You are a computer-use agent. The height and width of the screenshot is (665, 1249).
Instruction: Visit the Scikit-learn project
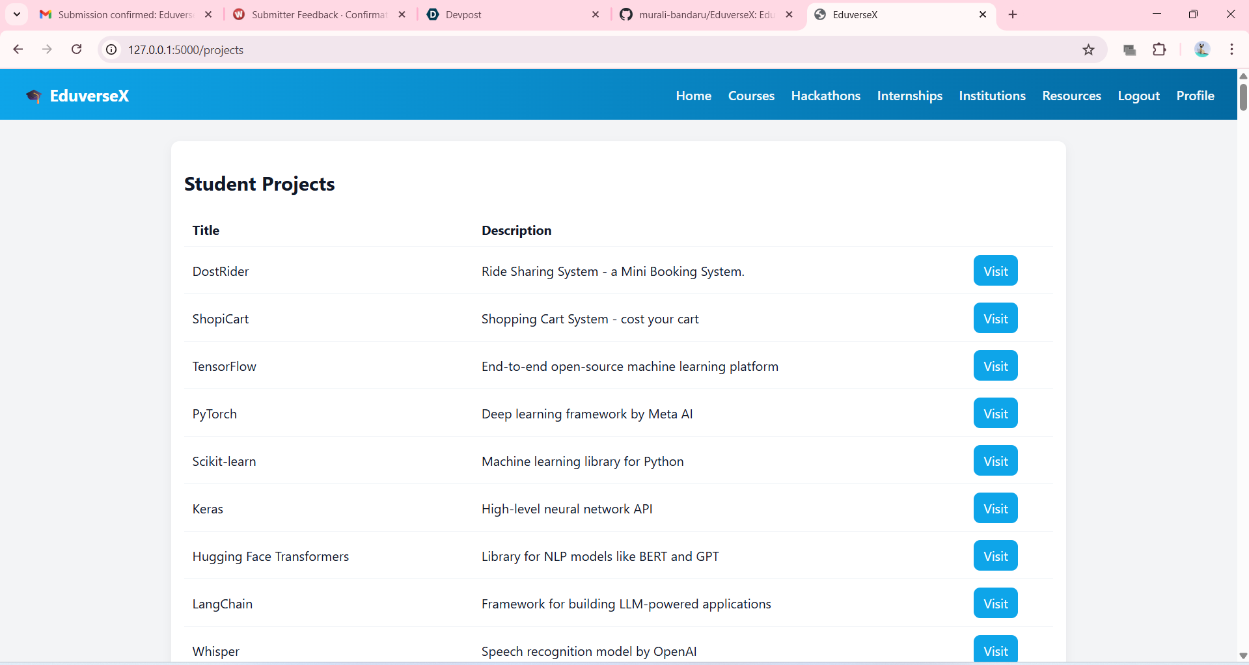[x=995, y=461]
